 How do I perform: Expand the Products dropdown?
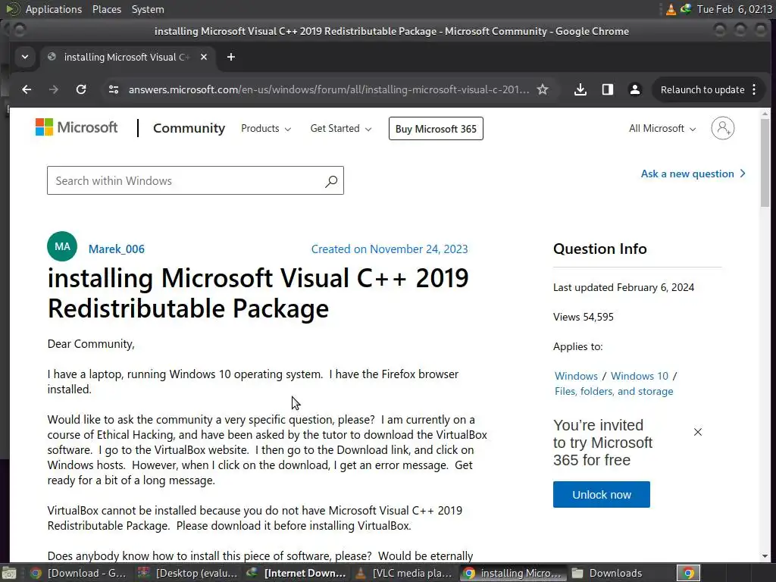(x=266, y=129)
